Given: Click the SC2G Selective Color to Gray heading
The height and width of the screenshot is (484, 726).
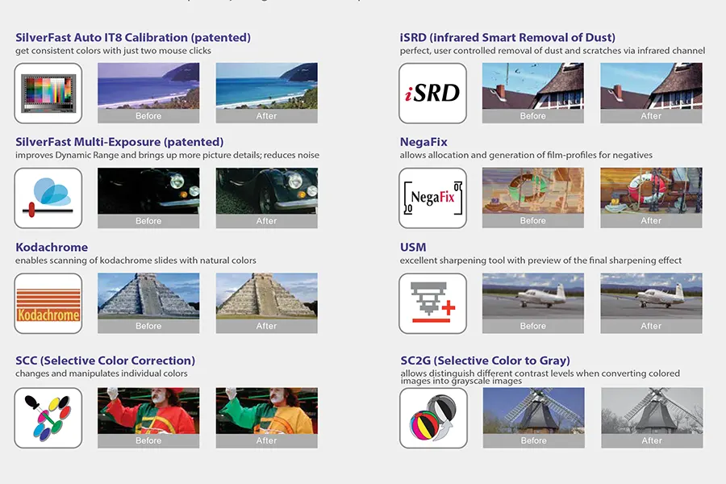Looking at the screenshot, I should tap(486, 361).
